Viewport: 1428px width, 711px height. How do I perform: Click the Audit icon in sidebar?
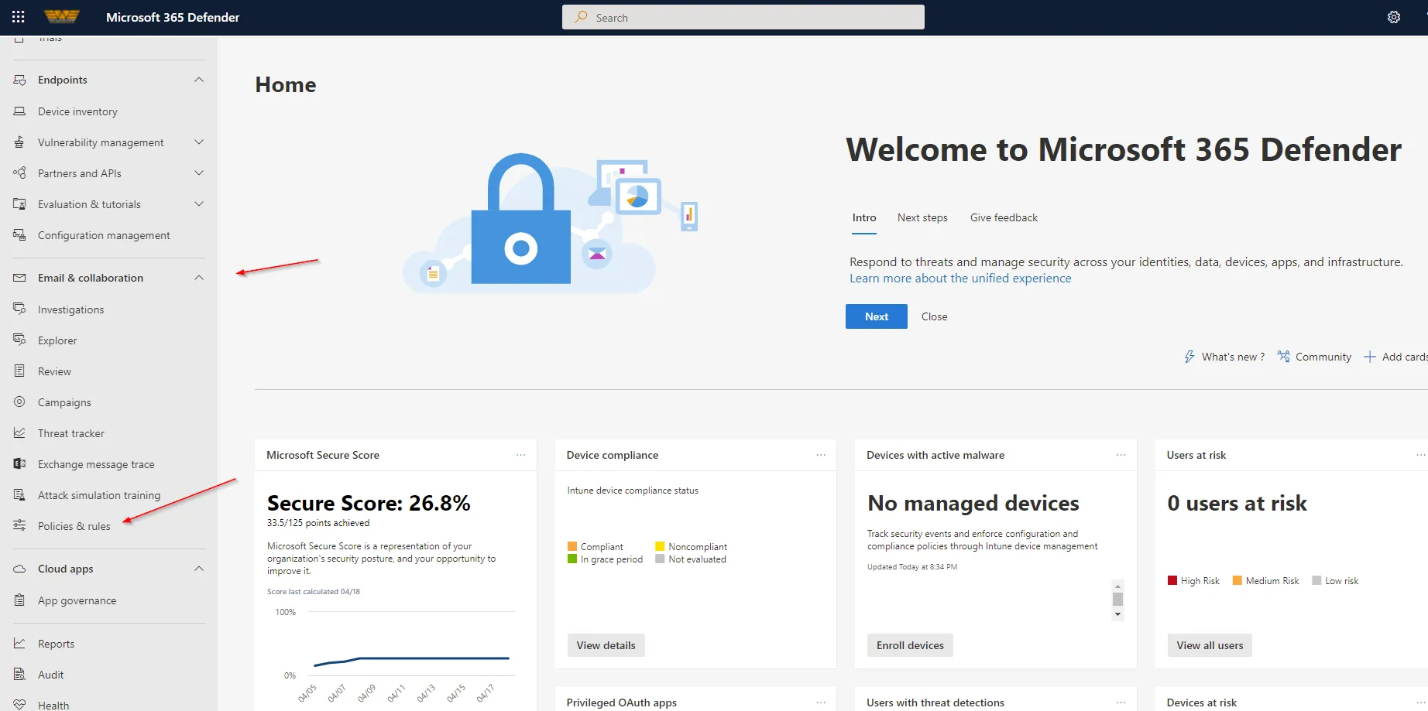pos(19,675)
